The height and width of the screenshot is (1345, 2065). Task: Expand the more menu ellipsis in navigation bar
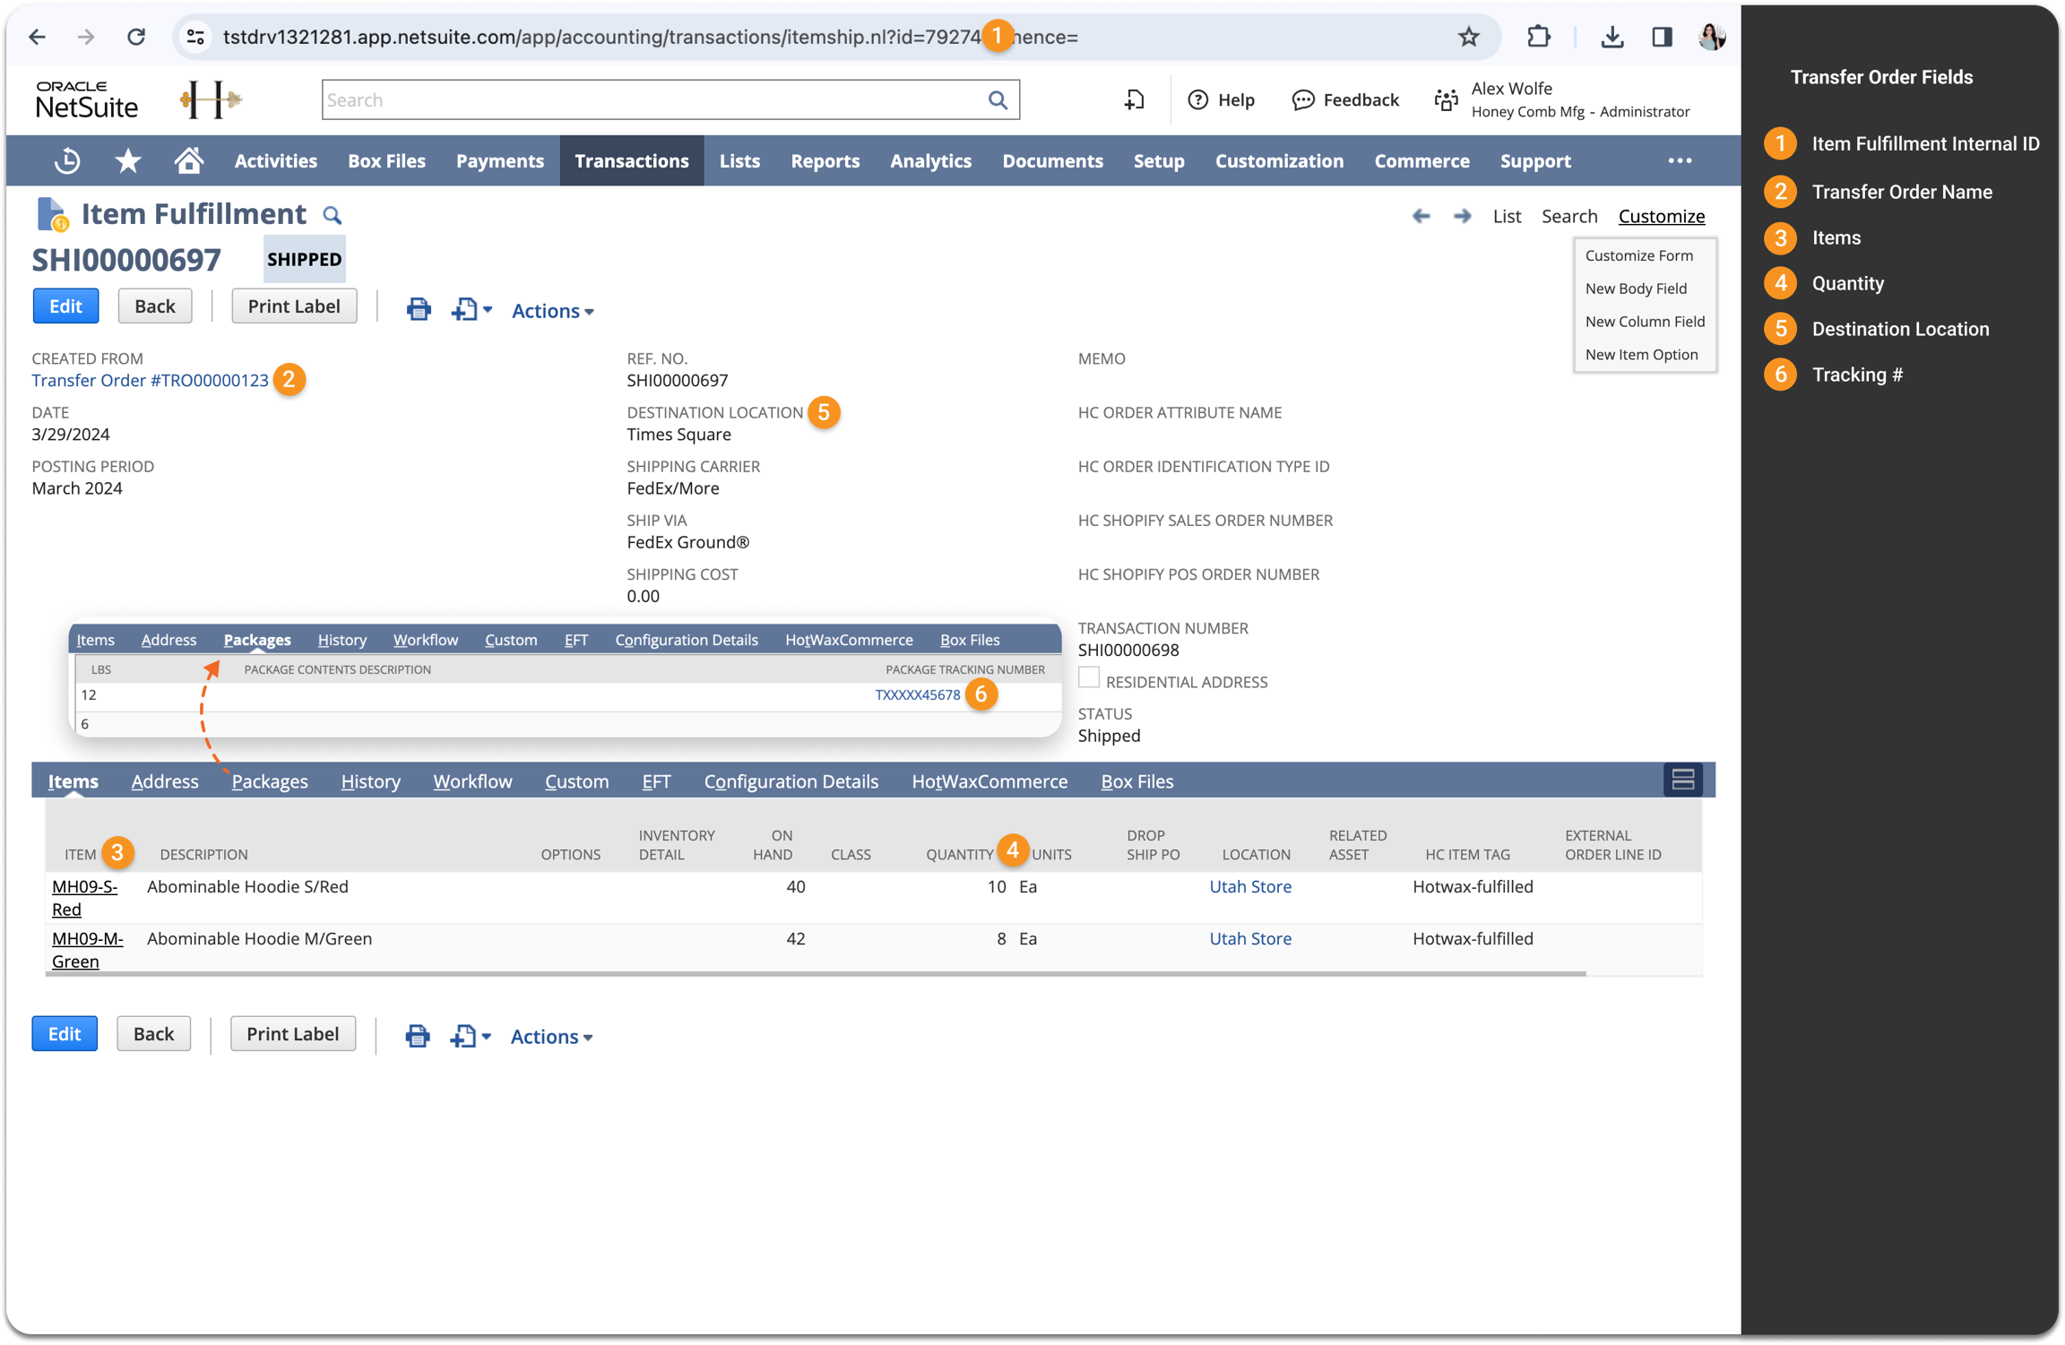(1680, 161)
